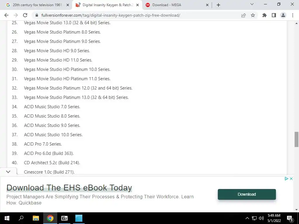Close the Download - MEGA tab

[207, 5]
